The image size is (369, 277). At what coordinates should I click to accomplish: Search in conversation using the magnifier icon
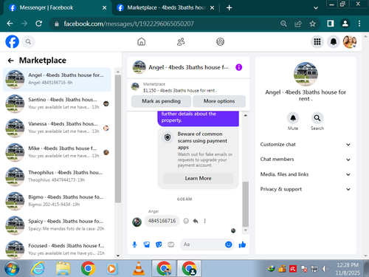pyautogui.click(x=317, y=118)
